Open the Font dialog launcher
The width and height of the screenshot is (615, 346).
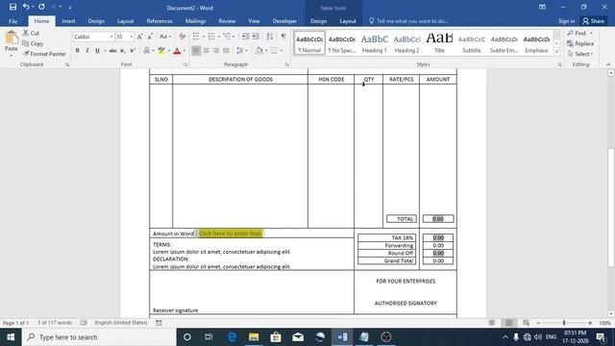coord(185,64)
